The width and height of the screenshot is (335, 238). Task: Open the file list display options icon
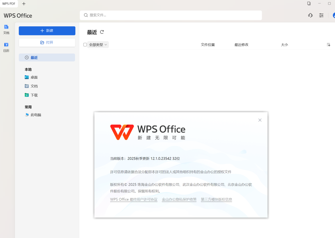point(328,45)
